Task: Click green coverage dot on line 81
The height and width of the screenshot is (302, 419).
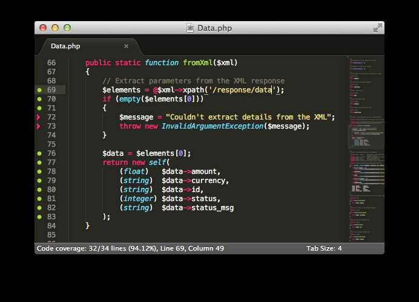Action: click(x=39, y=199)
